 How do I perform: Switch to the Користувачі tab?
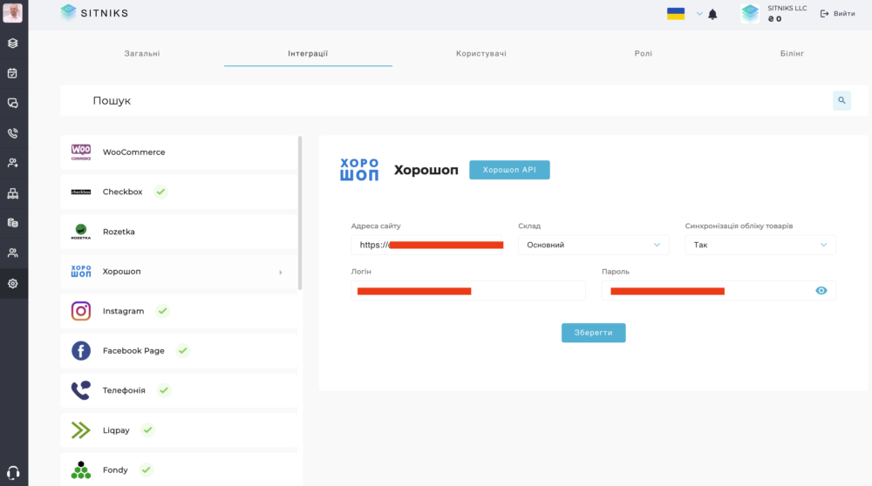coord(481,53)
